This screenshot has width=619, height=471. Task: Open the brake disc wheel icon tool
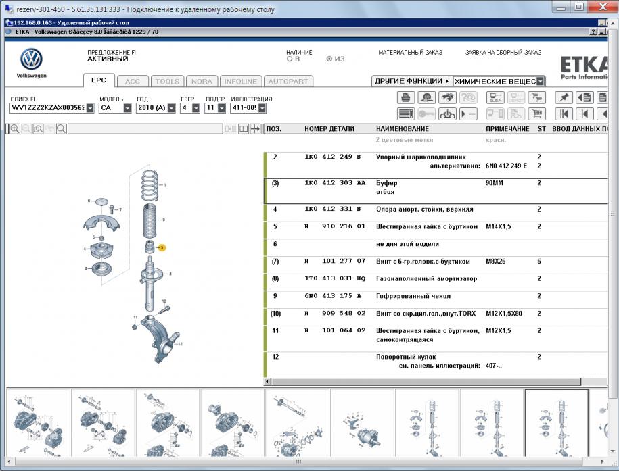[x=426, y=97]
